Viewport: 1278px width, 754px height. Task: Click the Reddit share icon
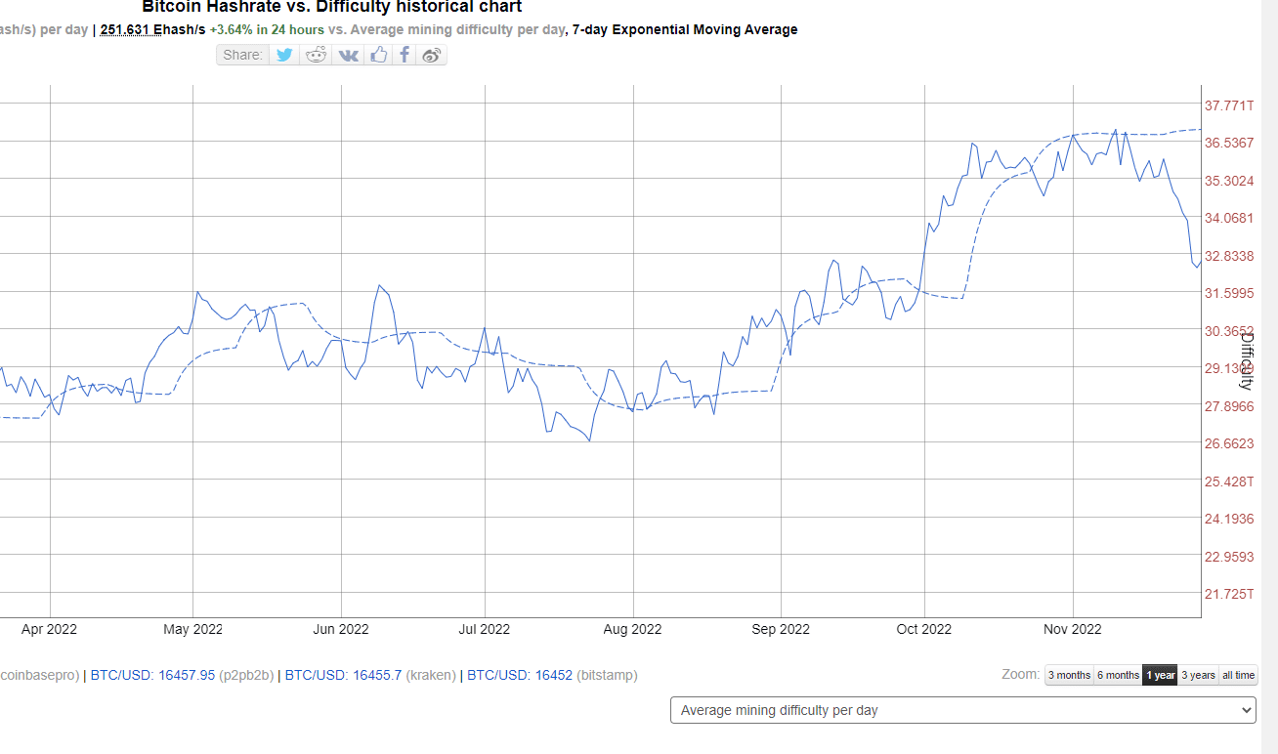(x=317, y=55)
